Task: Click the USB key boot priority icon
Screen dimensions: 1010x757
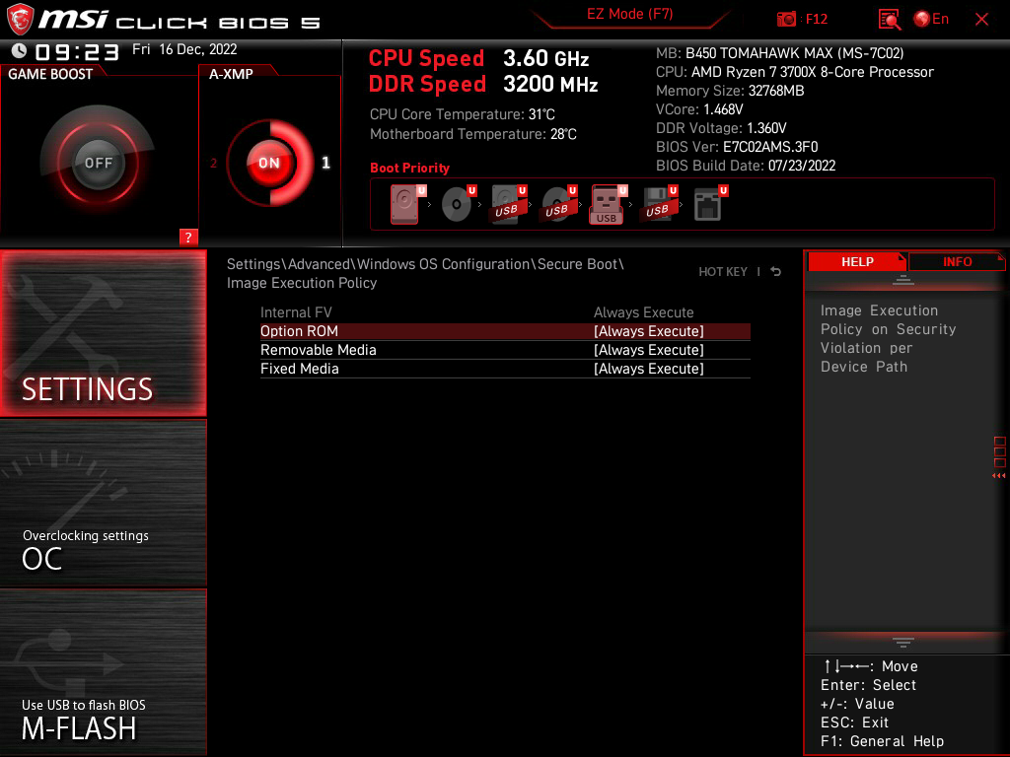Action: coord(607,204)
